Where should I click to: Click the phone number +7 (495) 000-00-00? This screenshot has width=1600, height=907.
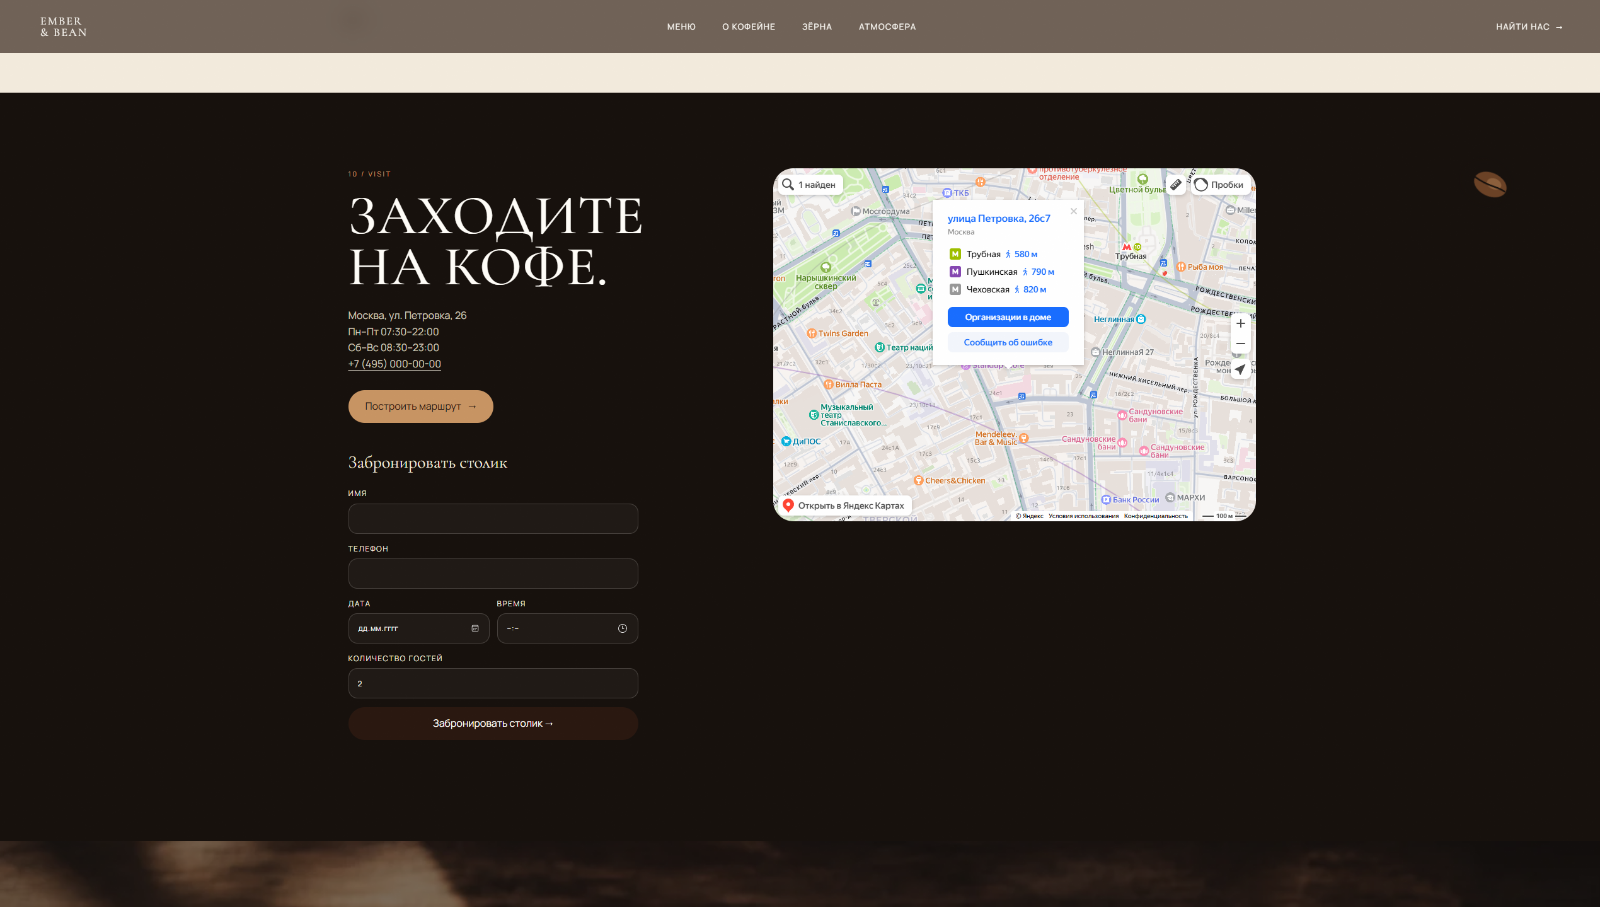pyautogui.click(x=394, y=364)
